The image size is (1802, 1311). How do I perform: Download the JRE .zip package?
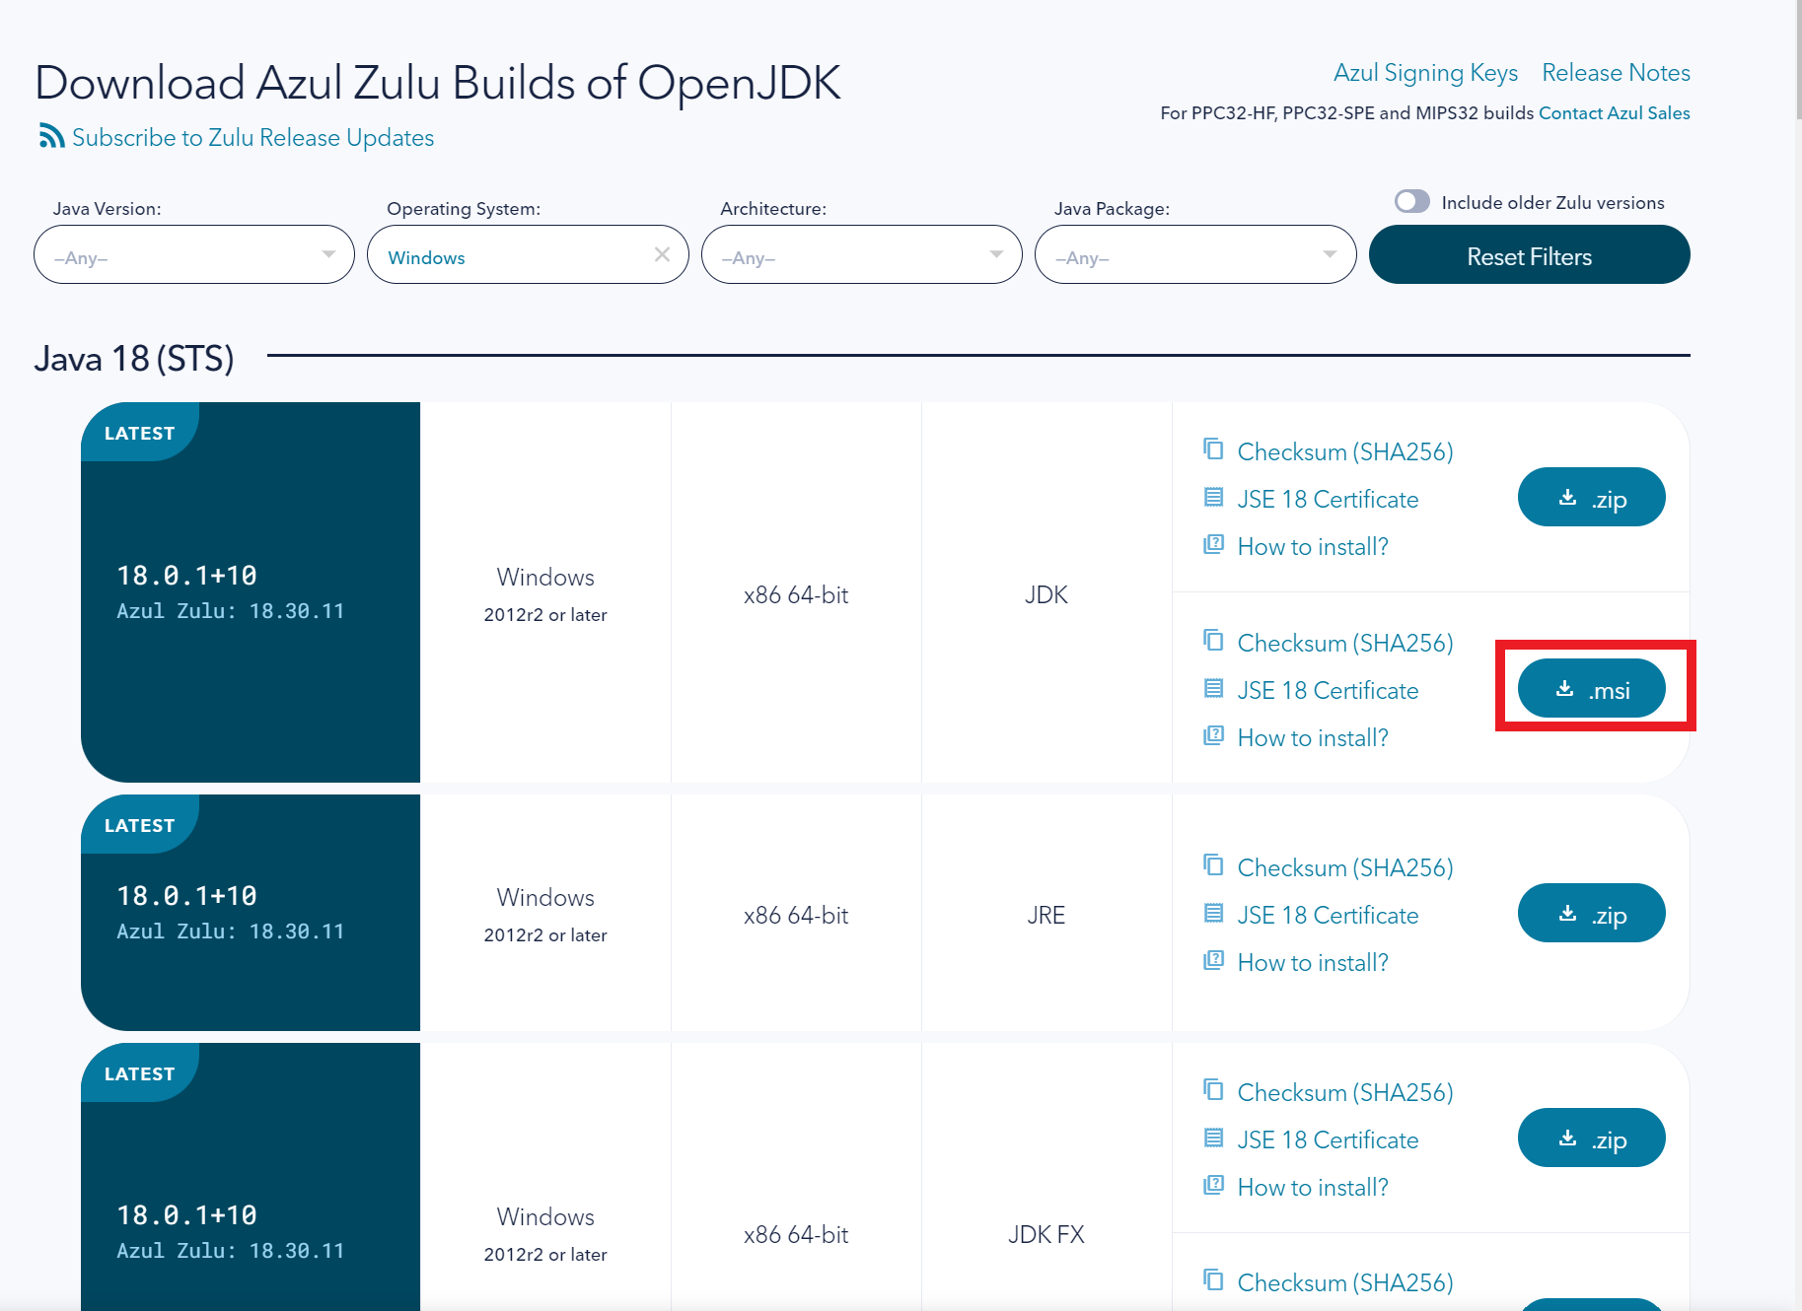tap(1591, 914)
